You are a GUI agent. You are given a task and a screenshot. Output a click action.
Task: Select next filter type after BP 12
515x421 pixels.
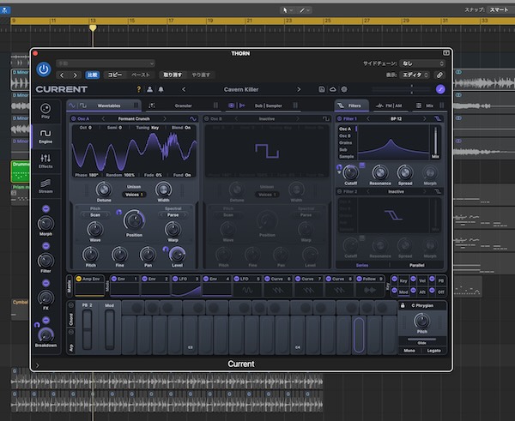(x=424, y=119)
